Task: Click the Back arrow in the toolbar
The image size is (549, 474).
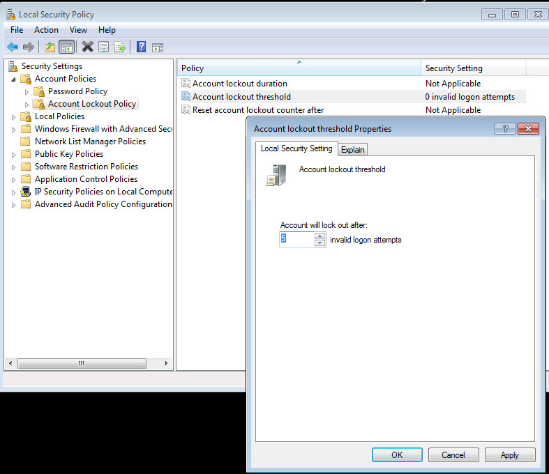Action: point(12,47)
